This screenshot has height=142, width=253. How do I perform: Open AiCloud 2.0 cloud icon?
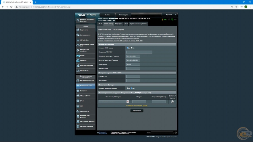[78, 71]
